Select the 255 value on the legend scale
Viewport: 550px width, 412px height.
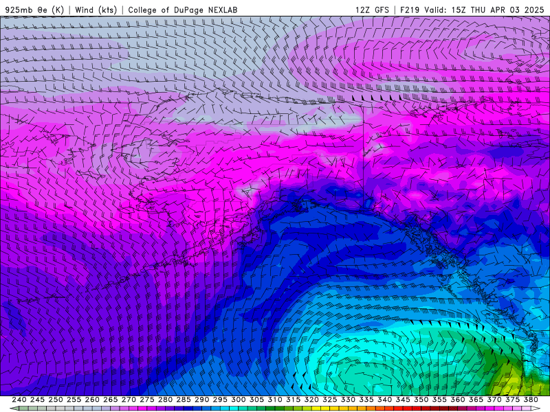point(74,400)
